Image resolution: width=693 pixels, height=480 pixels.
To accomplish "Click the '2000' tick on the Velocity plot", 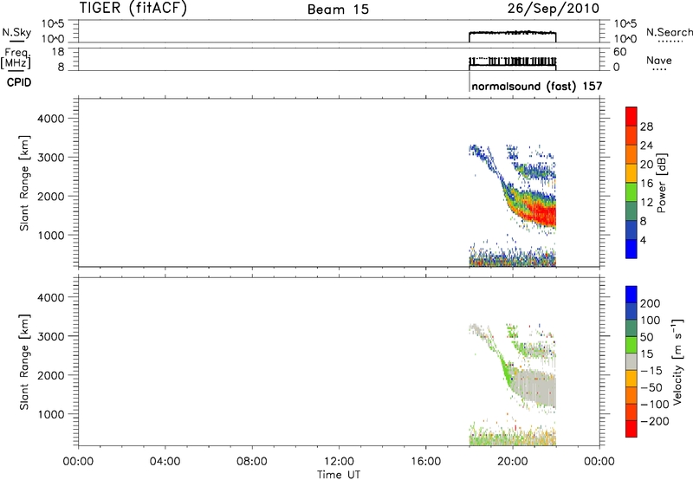I will (x=50, y=375).
